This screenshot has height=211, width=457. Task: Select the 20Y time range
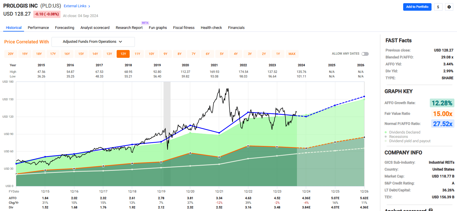[x=11, y=54]
